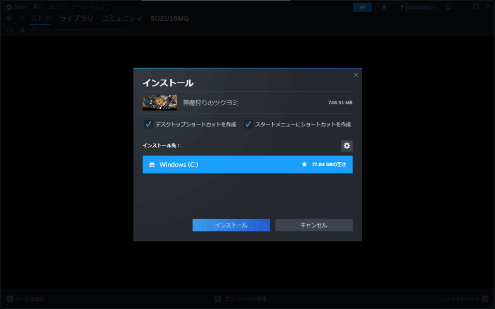
Task: Open the announcements megaphone button
Action: [x=362, y=7]
